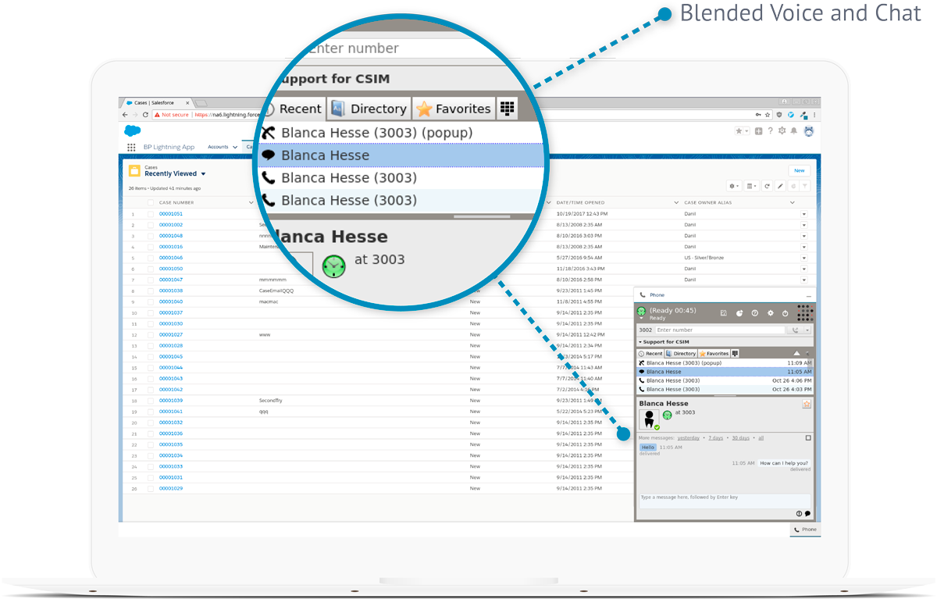The width and height of the screenshot is (937, 599).
Task: Click the softphone power logout icon
Action: (x=786, y=313)
